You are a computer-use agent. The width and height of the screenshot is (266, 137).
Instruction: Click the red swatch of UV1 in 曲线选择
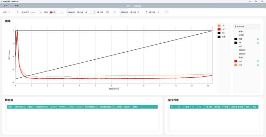coord(236,61)
